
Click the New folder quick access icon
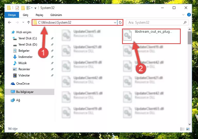23,8
